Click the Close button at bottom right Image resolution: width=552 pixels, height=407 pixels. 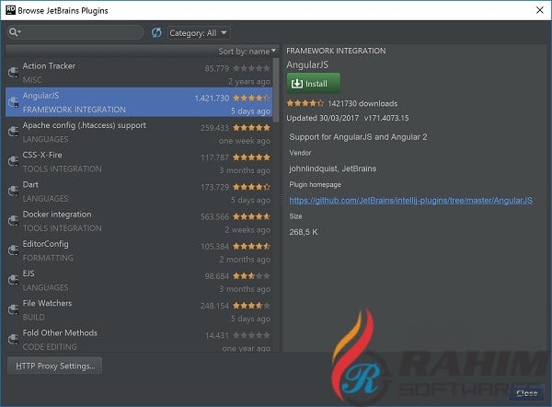(526, 393)
